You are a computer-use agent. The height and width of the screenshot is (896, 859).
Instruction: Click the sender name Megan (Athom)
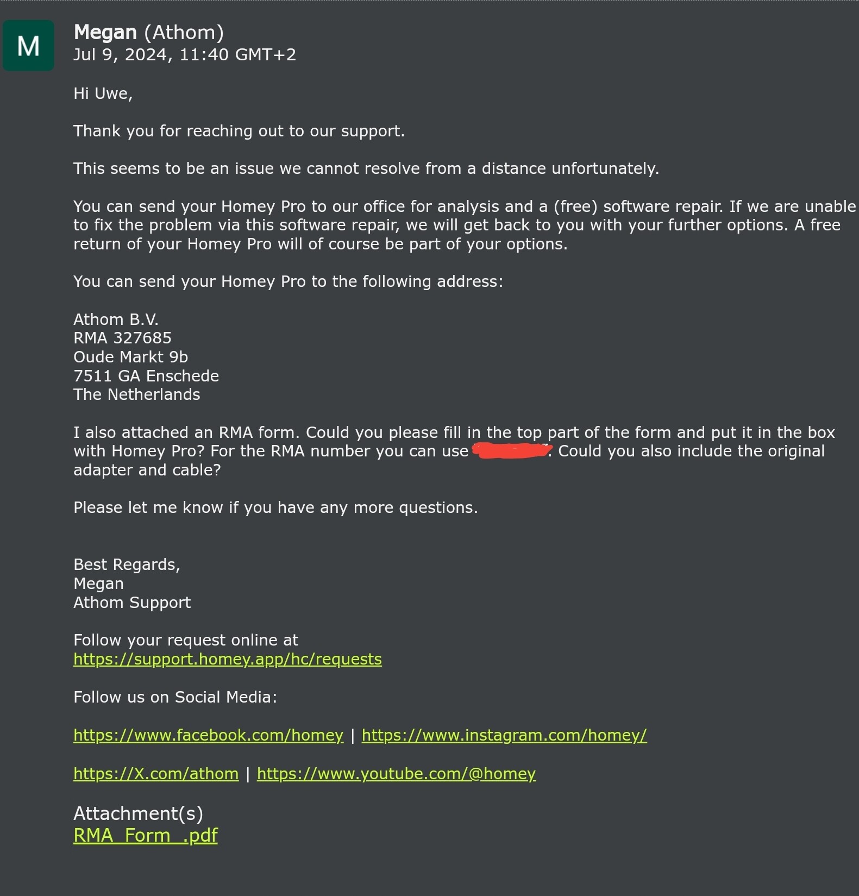[x=148, y=33]
